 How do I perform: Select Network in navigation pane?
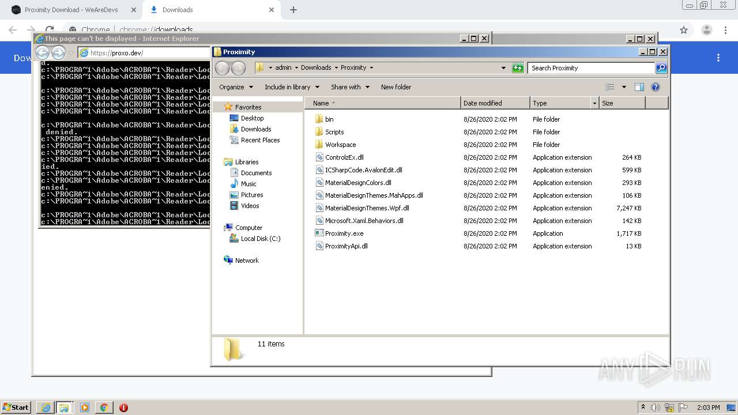pos(247,261)
